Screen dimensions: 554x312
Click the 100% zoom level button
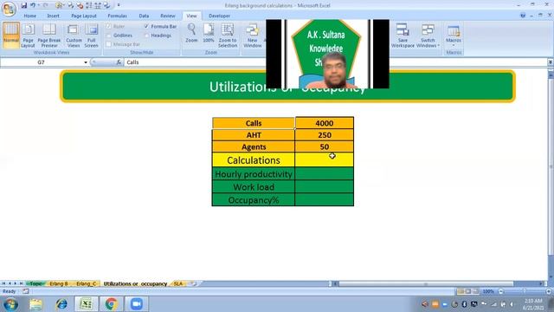coord(488,291)
